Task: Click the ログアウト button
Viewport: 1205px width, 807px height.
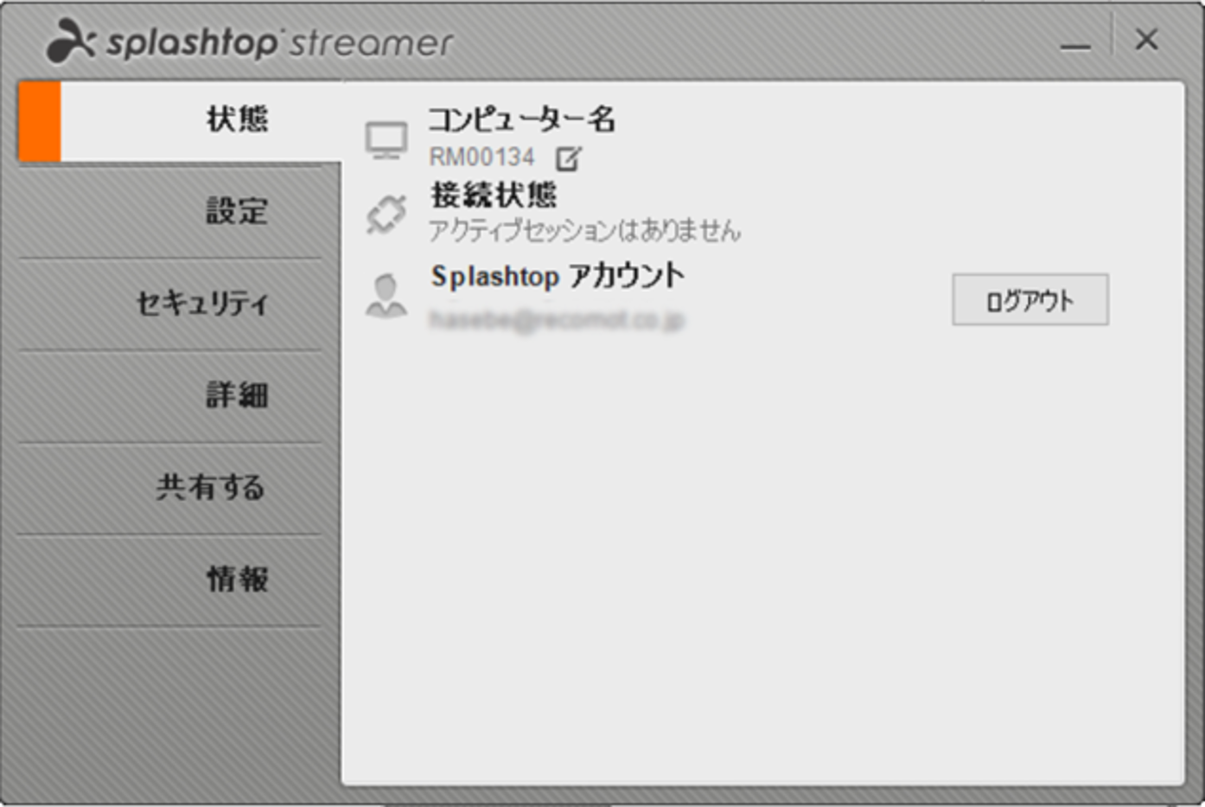Action: (x=1030, y=300)
